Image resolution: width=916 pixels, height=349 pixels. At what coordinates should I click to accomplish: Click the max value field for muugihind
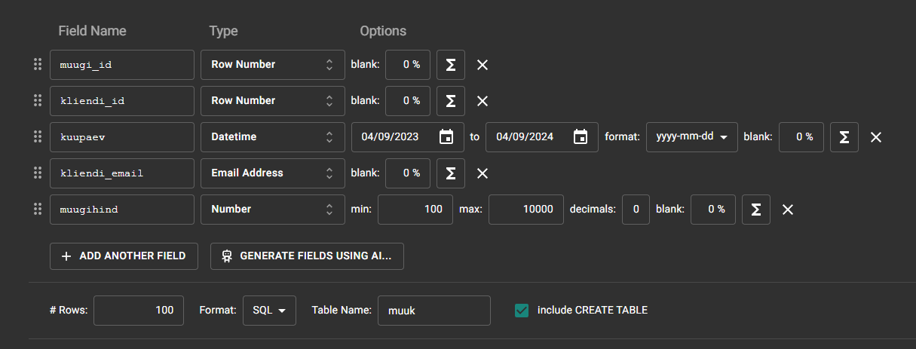[x=525, y=210]
